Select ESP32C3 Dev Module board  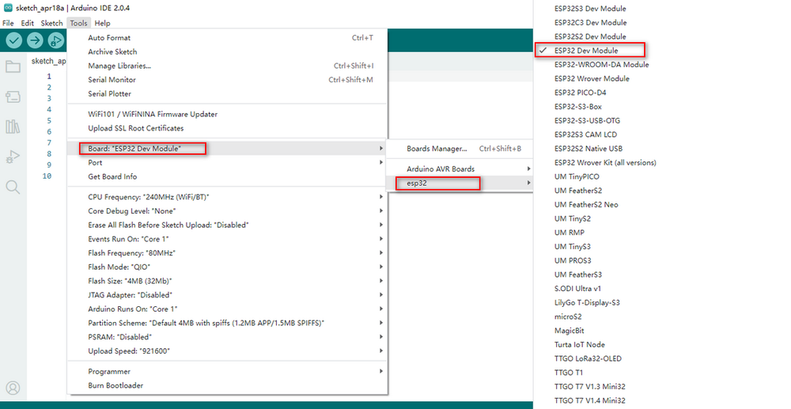(x=590, y=23)
